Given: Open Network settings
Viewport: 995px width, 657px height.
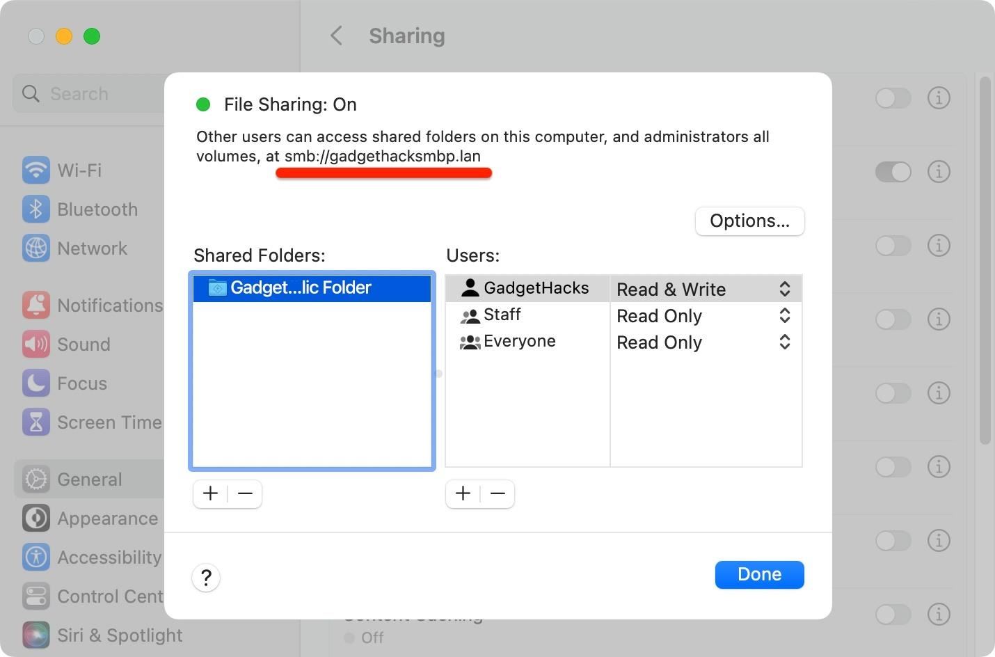Looking at the screenshot, I should 91,248.
